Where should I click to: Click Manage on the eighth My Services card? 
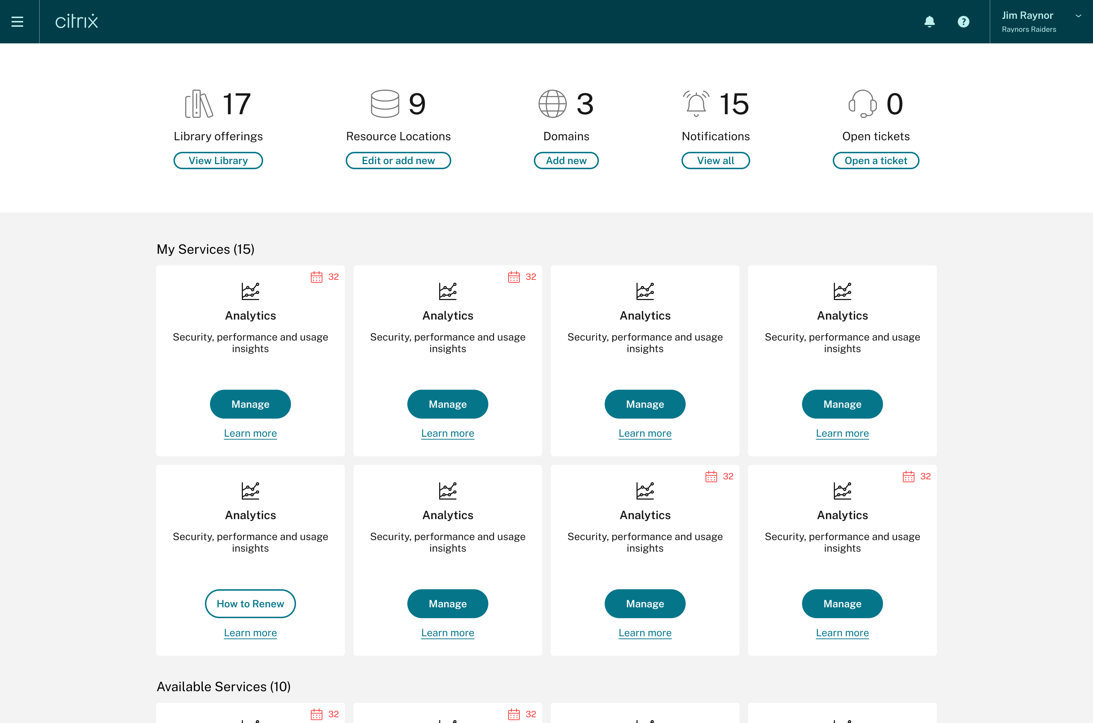(x=842, y=604)
